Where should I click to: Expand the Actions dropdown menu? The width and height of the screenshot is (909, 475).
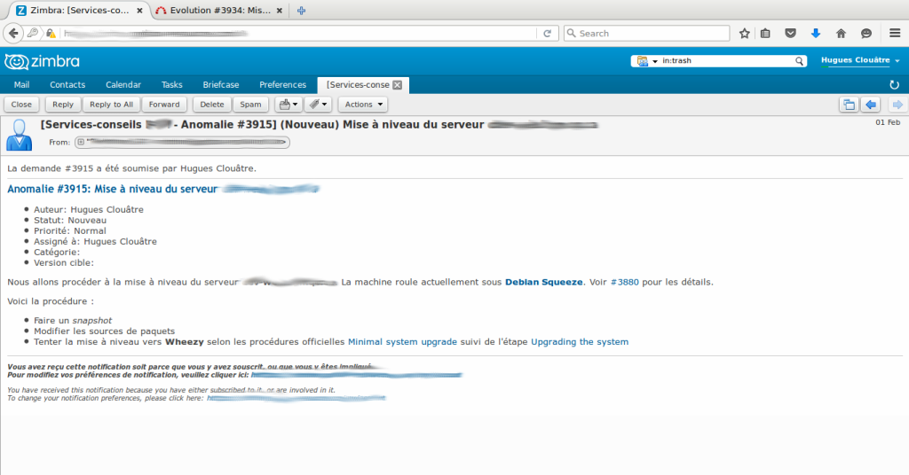click(x=362, y=105)
